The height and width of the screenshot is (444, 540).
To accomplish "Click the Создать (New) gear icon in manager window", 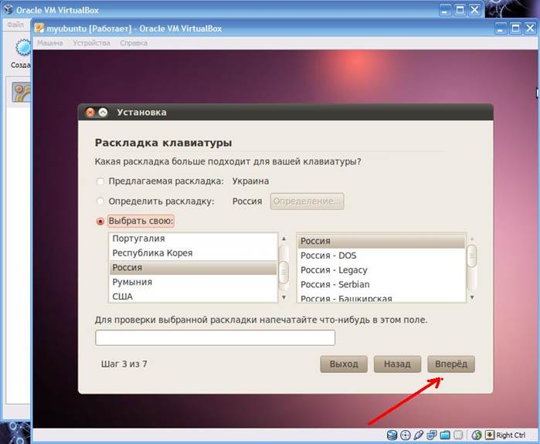I will [22, 48].
